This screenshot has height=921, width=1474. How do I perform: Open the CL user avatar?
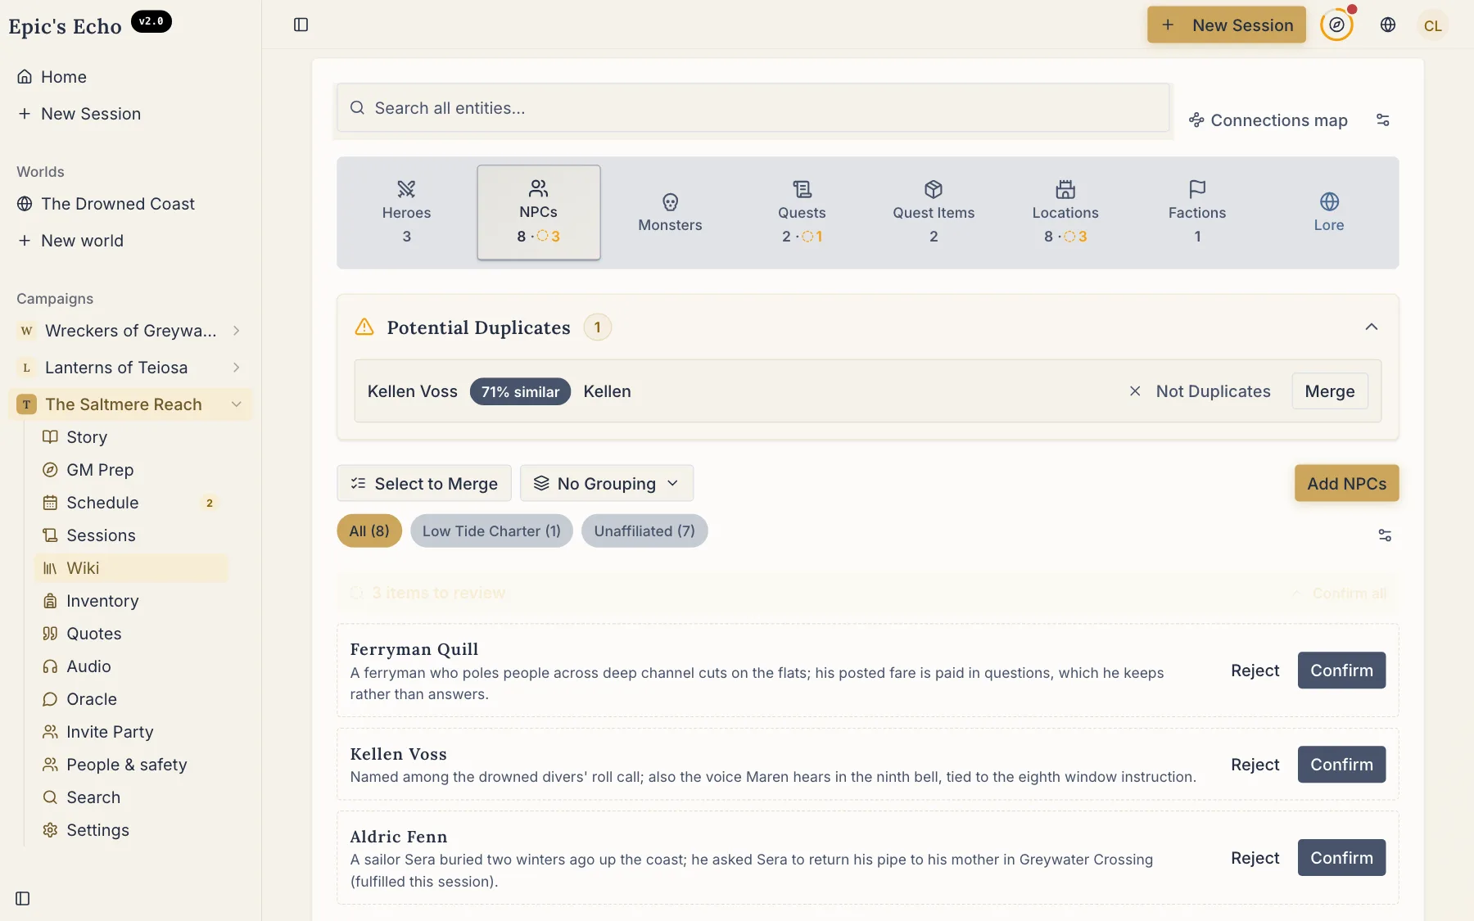click(1432, 25)
